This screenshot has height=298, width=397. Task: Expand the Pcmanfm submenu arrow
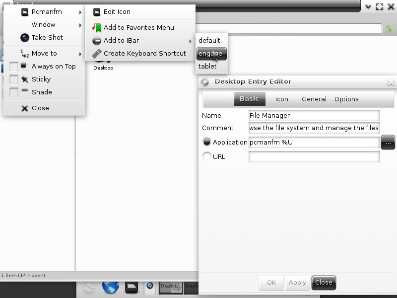(x=80, y=12)
